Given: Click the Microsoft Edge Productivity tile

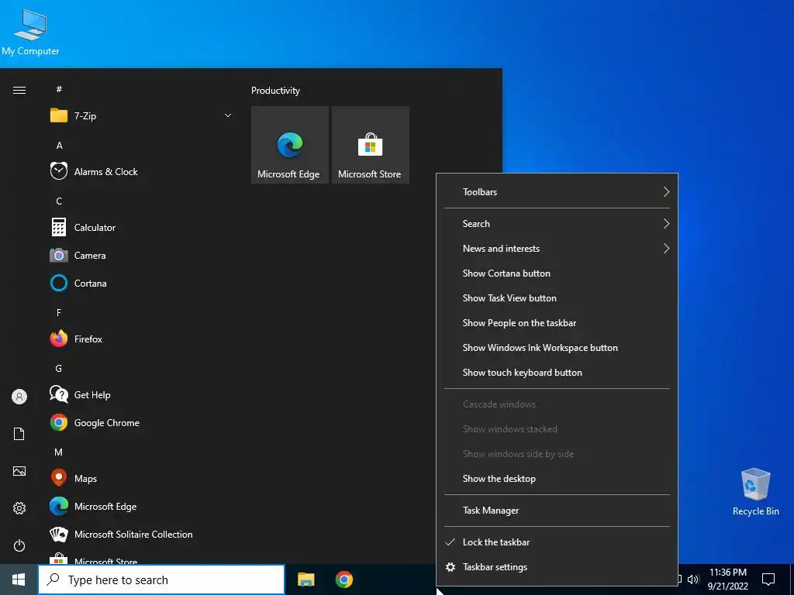Looking at the screenshot, I should (290, 145).
